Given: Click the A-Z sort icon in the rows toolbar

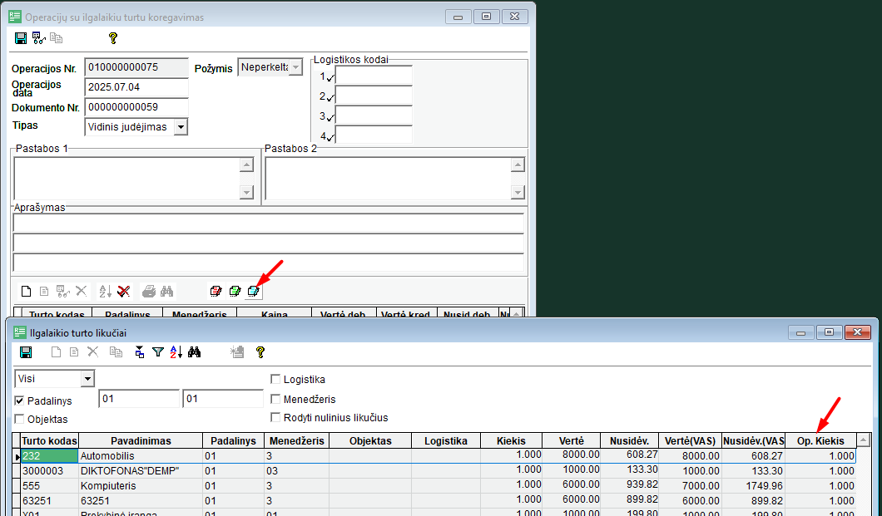Looking at the screenshot, I should pos(105,291).
